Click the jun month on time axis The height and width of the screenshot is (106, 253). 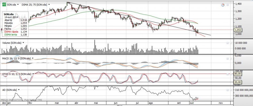click(116, 103)
